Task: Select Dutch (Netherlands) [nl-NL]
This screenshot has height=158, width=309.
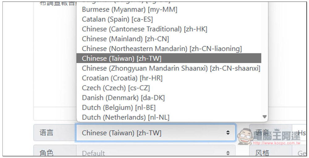Action: pyautogui.click(x=169, y=117)
